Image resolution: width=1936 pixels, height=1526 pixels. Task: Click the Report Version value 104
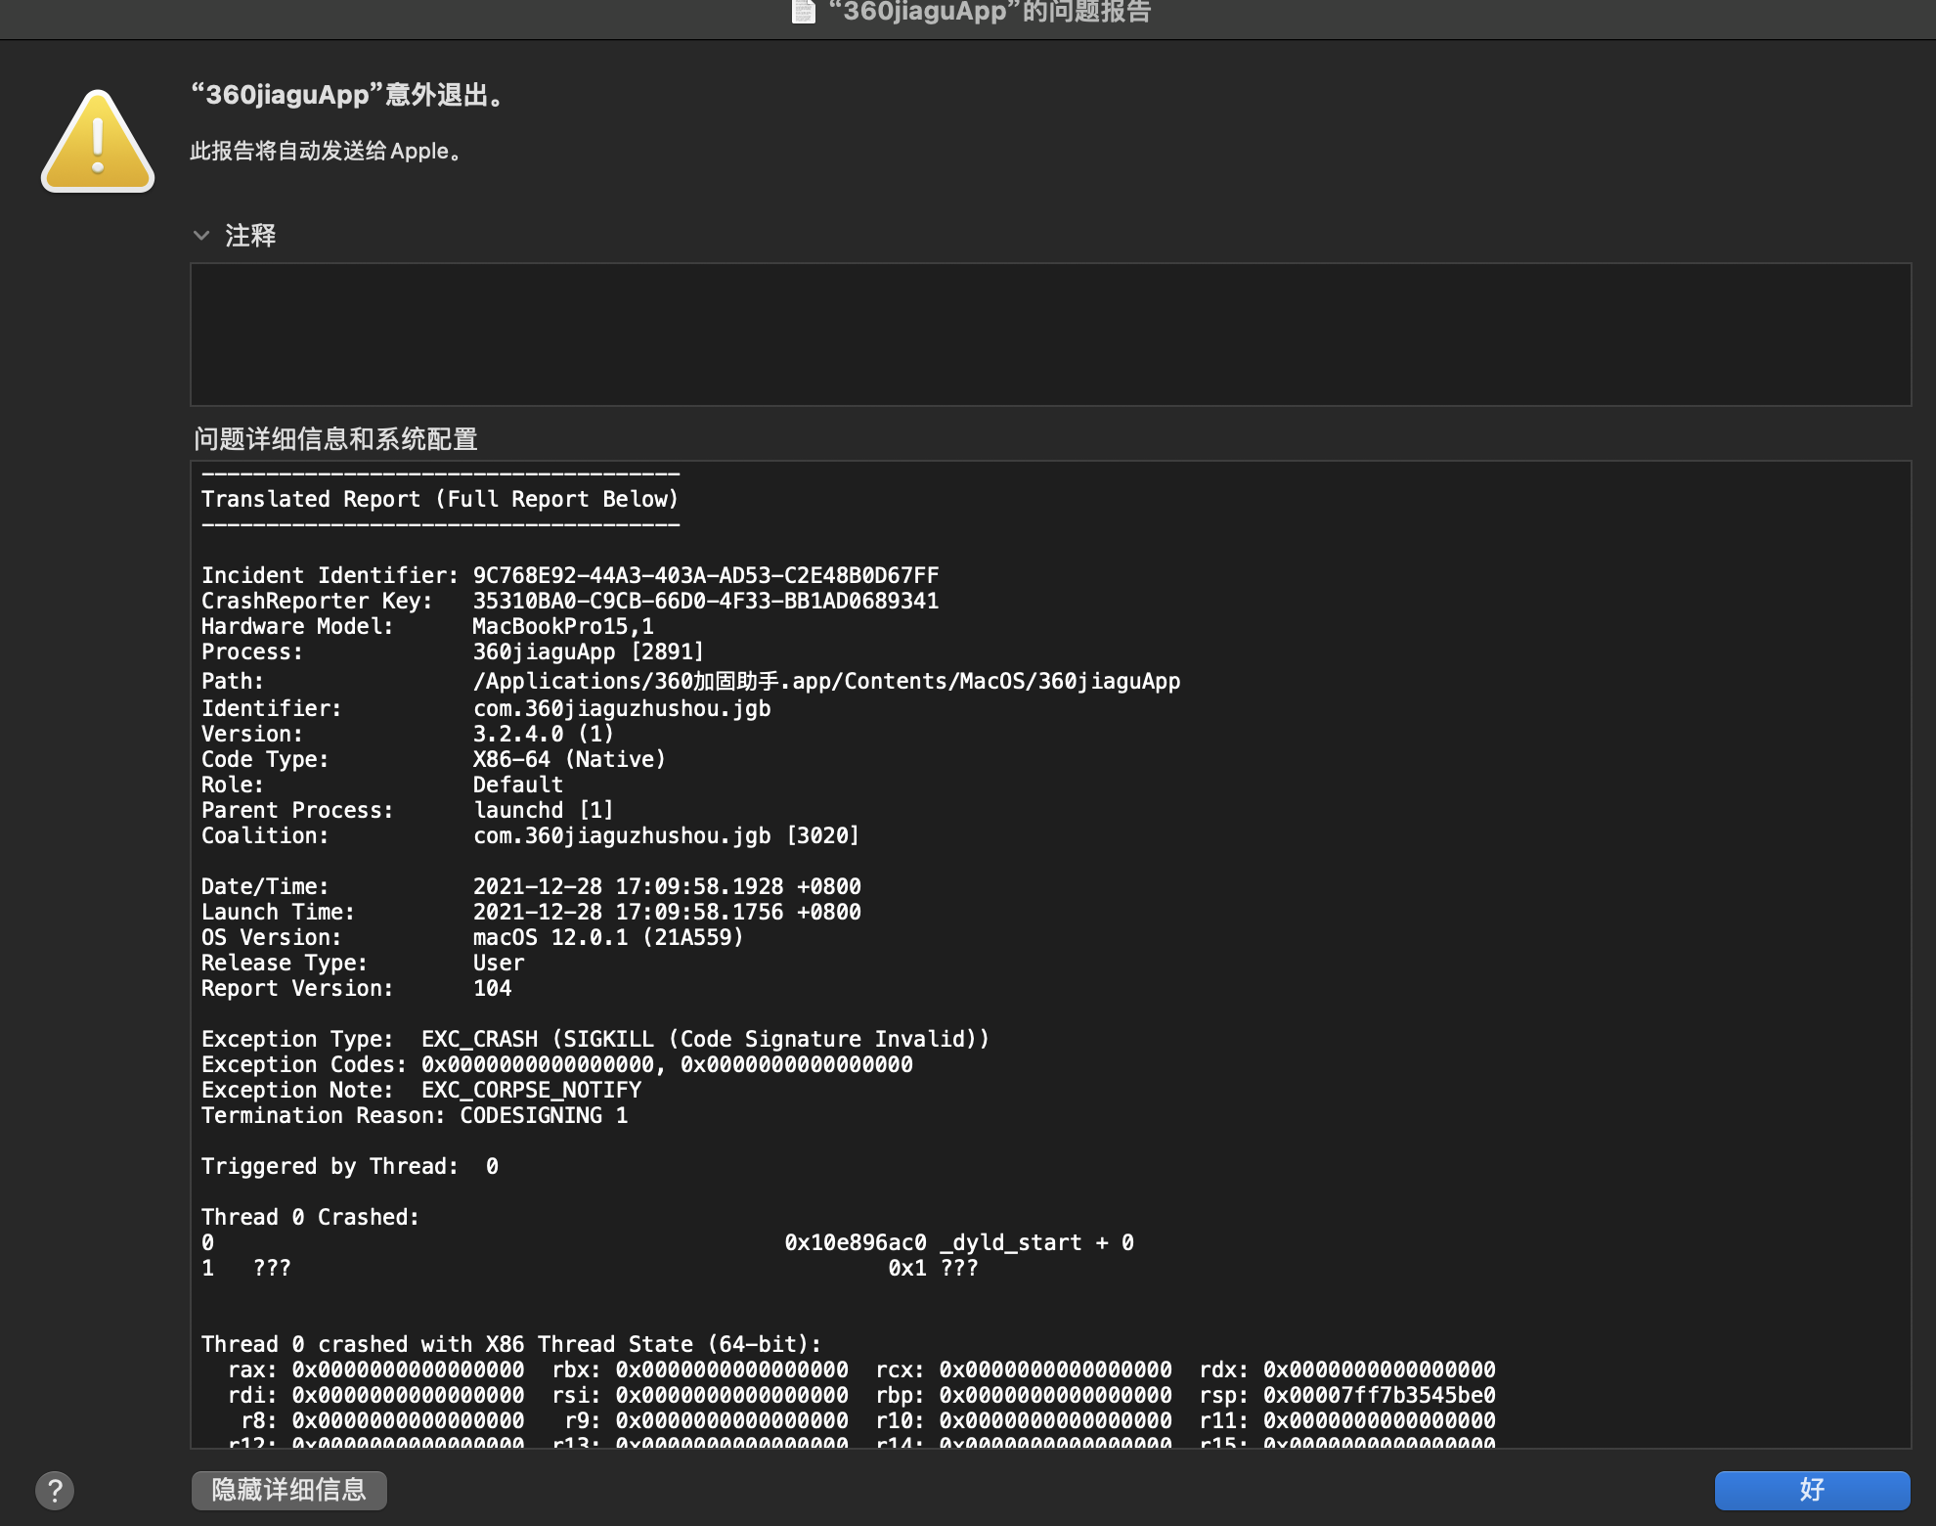tap(492, 988)
